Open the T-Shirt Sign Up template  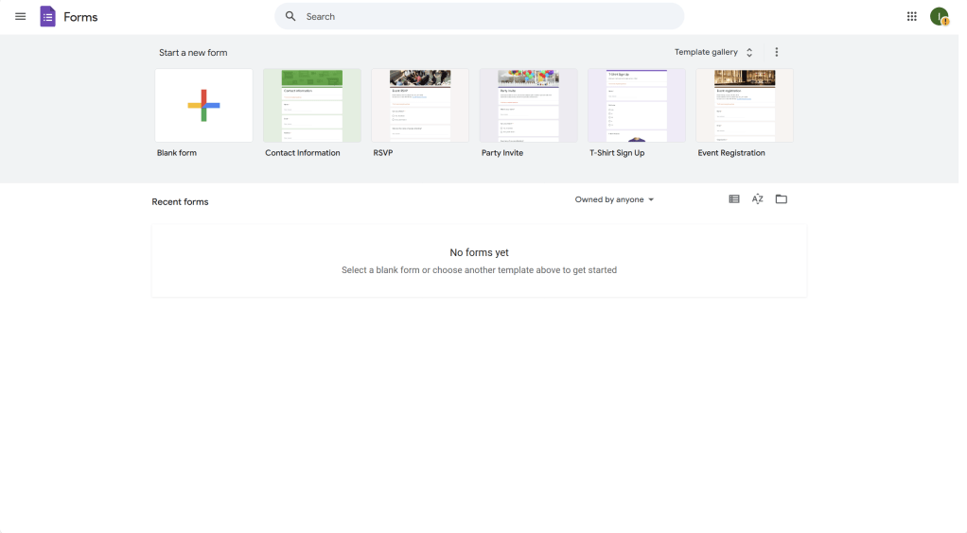pos(636,106)
